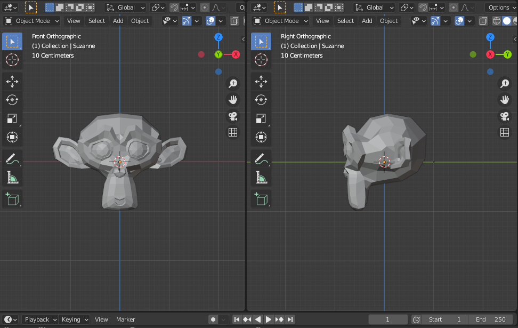
Task: Select the Annotate tool in right viewport
Action: click(261, 159)
